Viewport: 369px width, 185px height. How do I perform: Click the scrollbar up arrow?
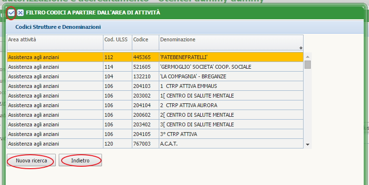click(x=307, y=57)
